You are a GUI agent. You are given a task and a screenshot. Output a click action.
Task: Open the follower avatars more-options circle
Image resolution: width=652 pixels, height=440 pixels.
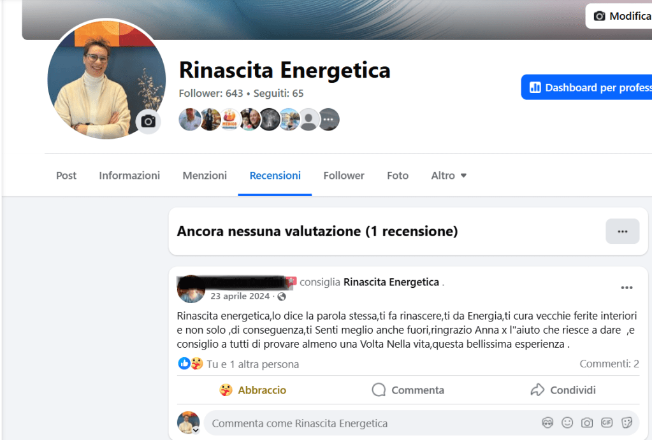pyautogui.click(x=328, y=120)
